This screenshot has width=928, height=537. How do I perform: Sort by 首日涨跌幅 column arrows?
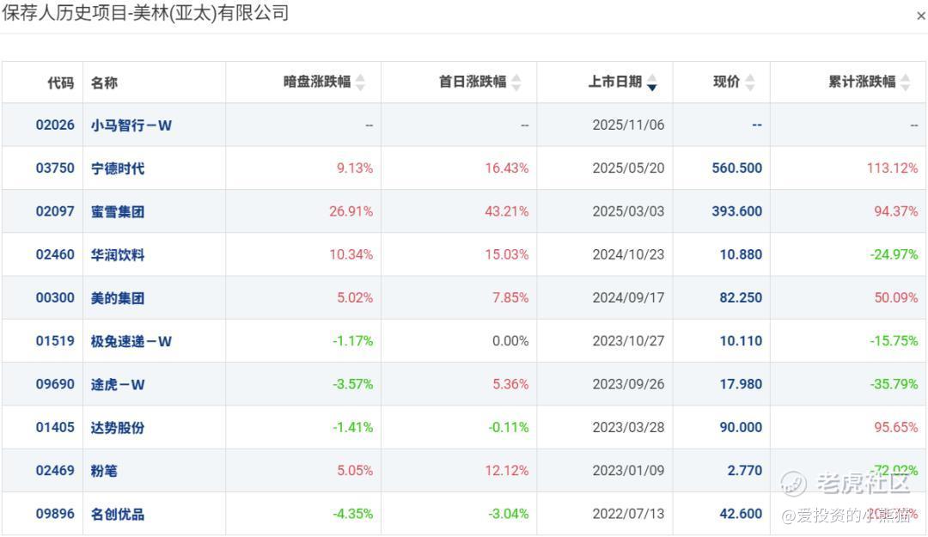point(516,82)
